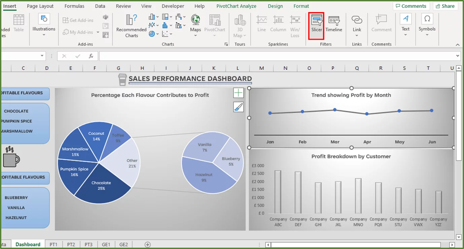Open the Comments button
This screenshot has width=464, height=249.
click(x=411, y=6)
